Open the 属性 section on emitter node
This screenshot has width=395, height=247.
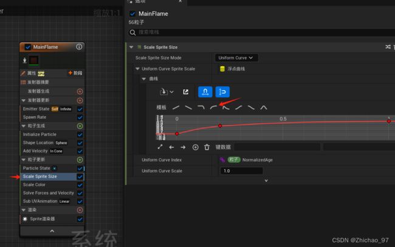point(32,73)
